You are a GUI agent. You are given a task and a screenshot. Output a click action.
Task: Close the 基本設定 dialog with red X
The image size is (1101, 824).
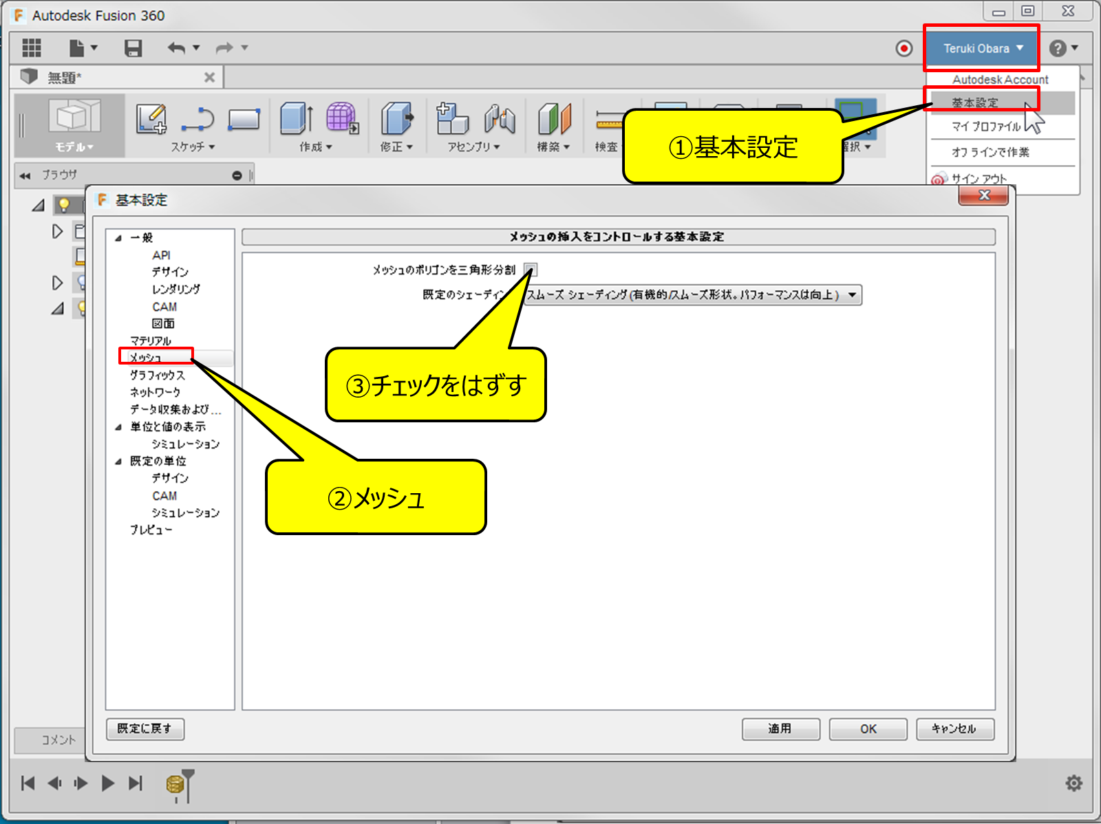click(x=984, y=195)
